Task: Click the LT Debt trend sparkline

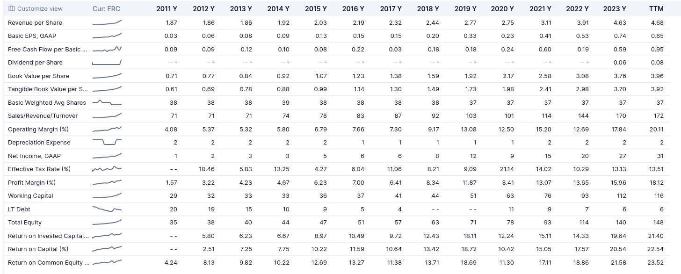Action: [107, 209]
